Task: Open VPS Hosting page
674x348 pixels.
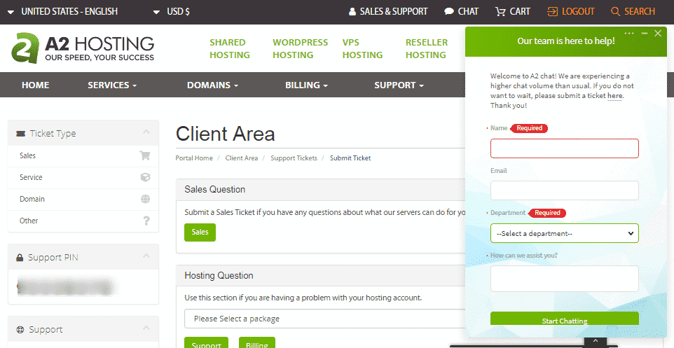Action: click(362, 48)
